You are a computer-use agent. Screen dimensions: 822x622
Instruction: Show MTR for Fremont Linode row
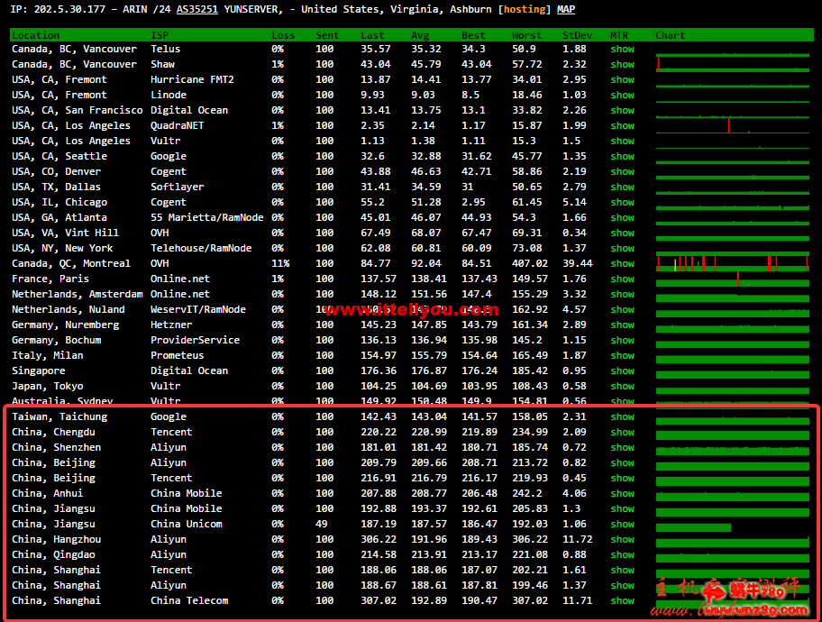point(622,95)
